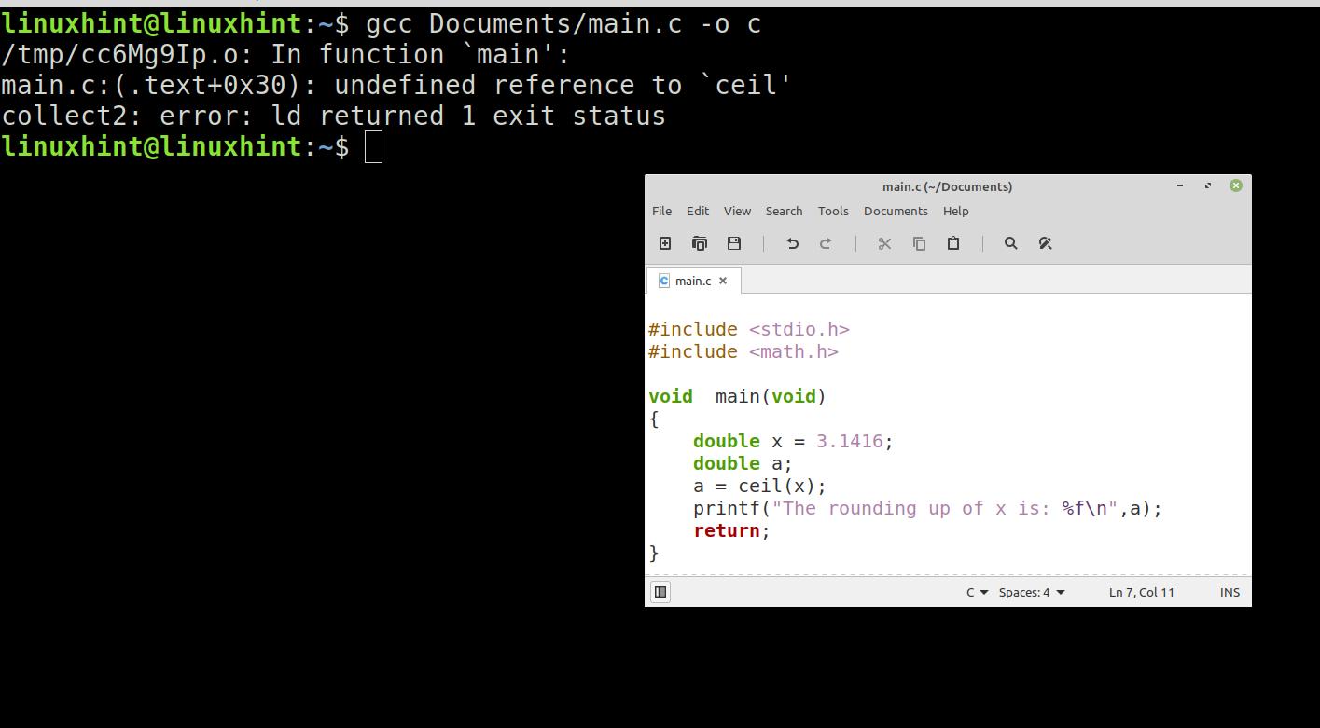The width and height of the screenshot is (1320, 728).
Task: Save main.c with the floppy disk icon
Action: (x=734, y=243)
